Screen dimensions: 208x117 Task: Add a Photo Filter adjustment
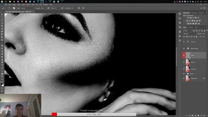[x=194, y=21]
